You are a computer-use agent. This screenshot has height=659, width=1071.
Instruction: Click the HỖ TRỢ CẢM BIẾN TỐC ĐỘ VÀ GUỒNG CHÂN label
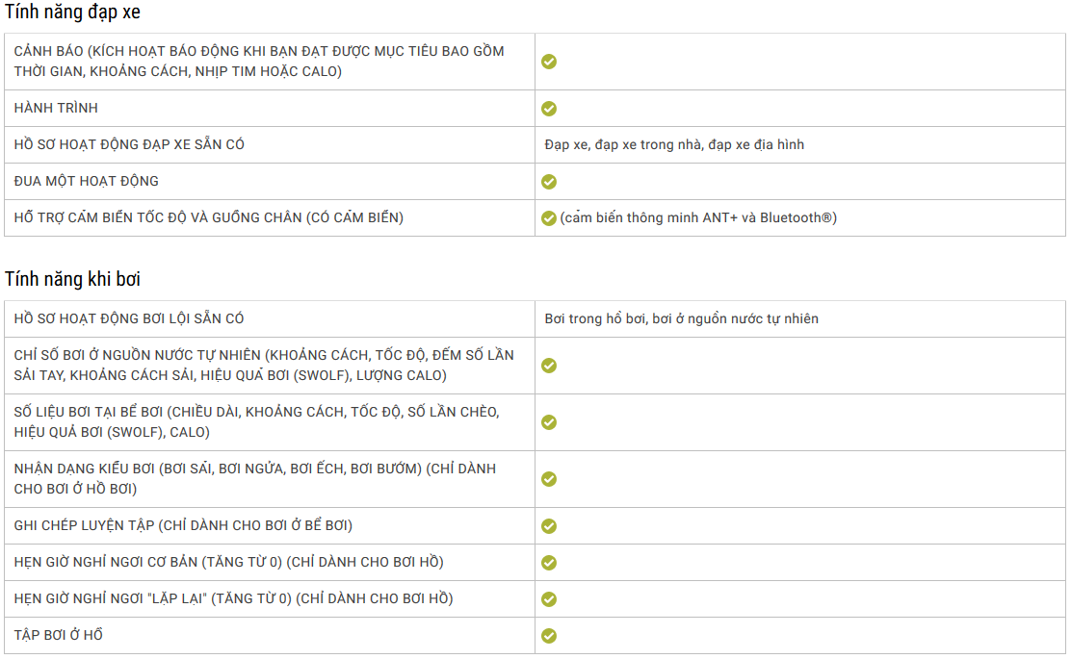tap(208, 217)
